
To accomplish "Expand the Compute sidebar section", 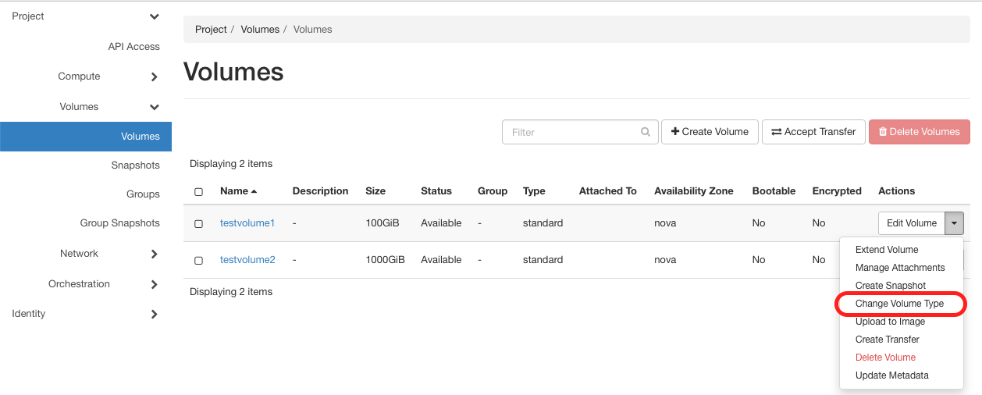I will coord(155,77).
